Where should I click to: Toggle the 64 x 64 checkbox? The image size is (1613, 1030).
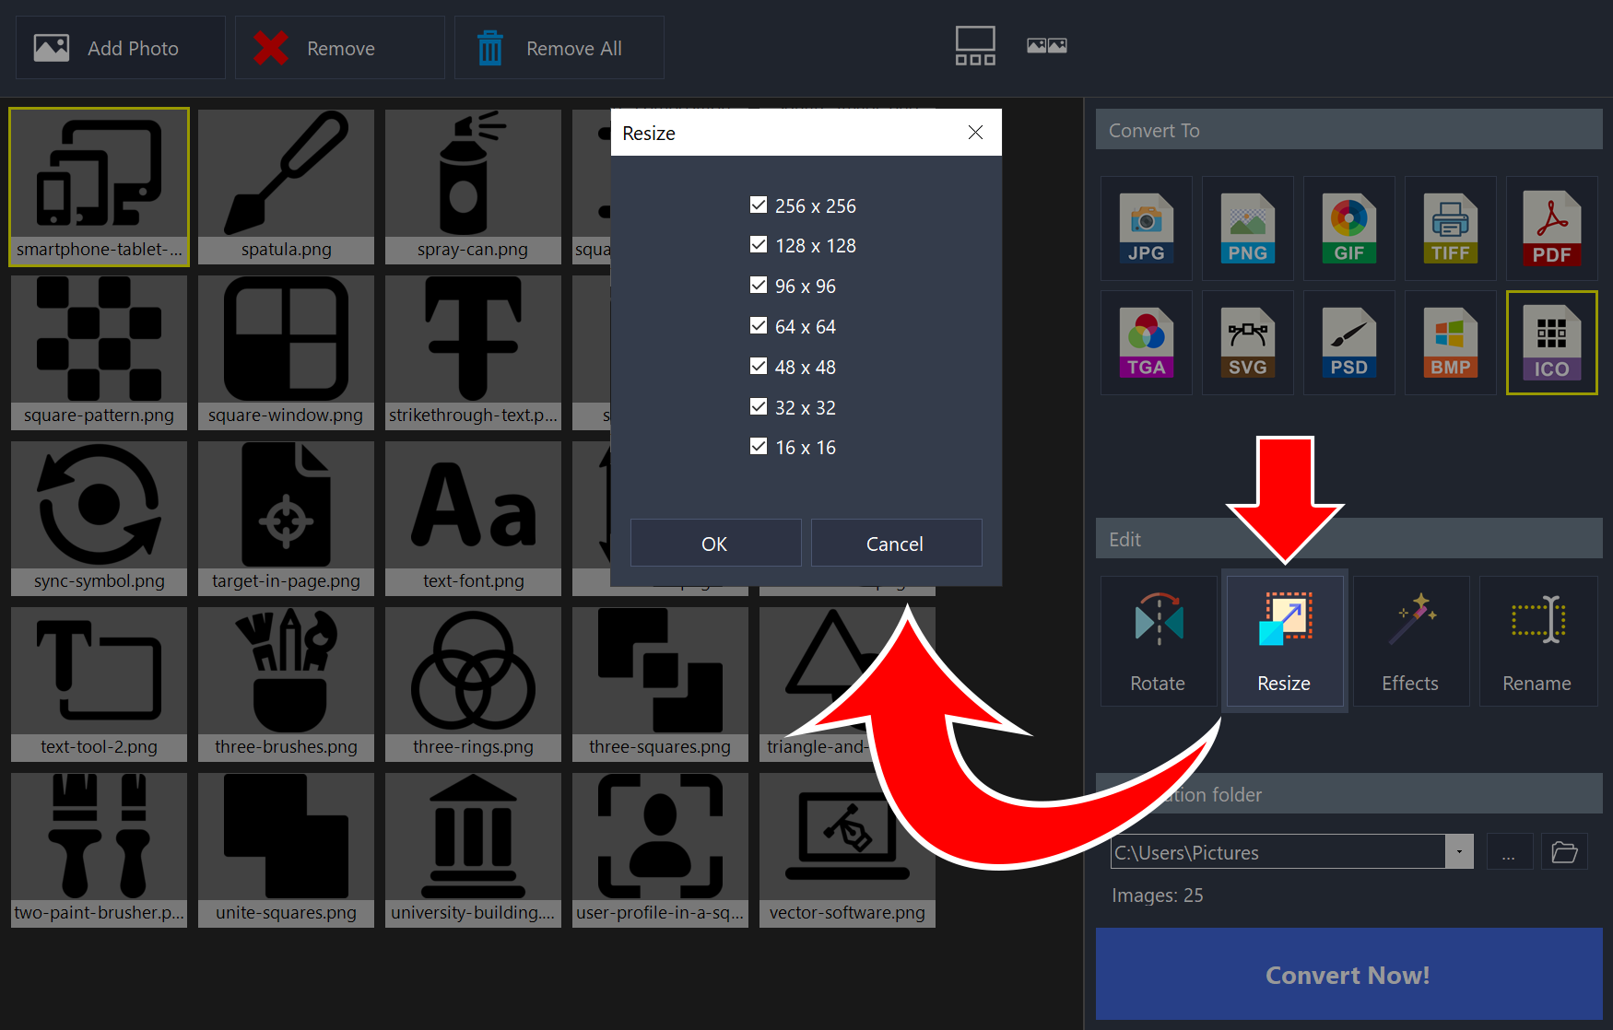pyautogui.click(x=759, y=325)
